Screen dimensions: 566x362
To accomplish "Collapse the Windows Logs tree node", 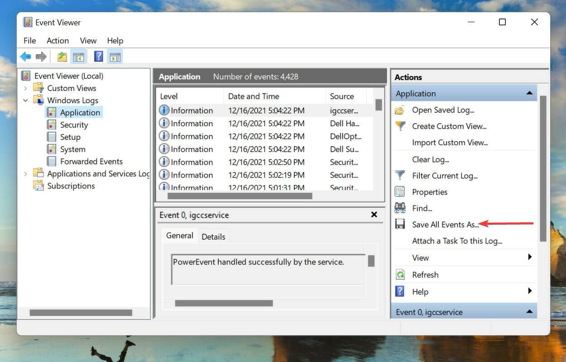I will coord(26,100).
